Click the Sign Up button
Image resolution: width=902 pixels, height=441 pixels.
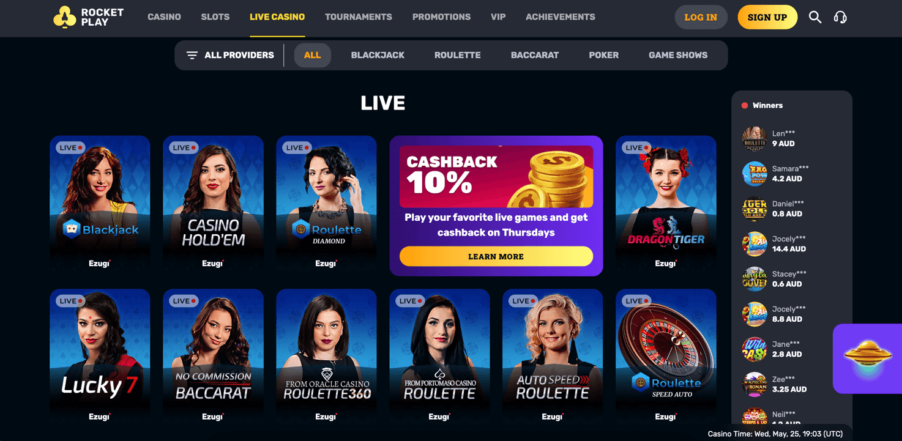click(767, 17)
